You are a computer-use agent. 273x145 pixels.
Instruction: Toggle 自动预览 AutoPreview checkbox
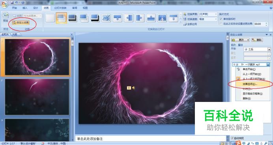coord(232,138)
